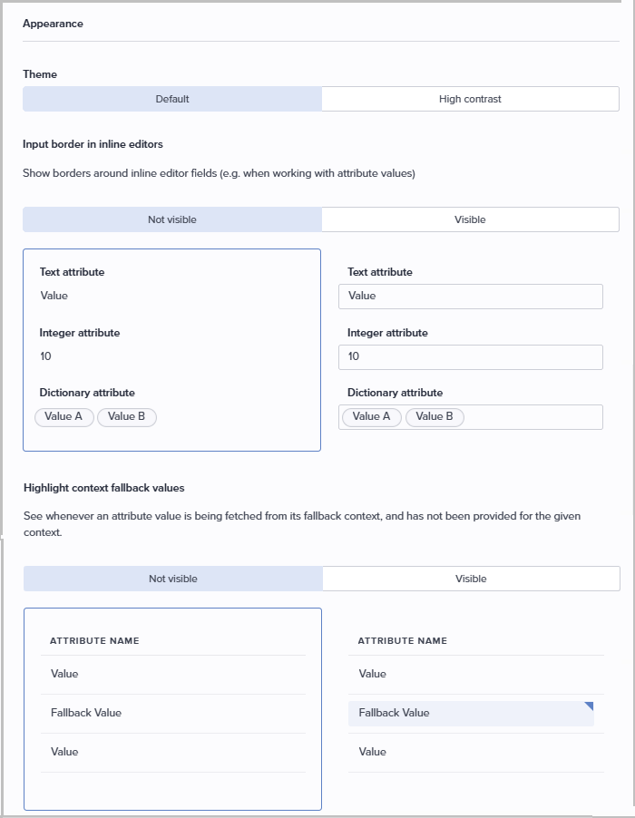
Task: Click the Value B tag in borderless preview
Action: [x=127, y=417]
